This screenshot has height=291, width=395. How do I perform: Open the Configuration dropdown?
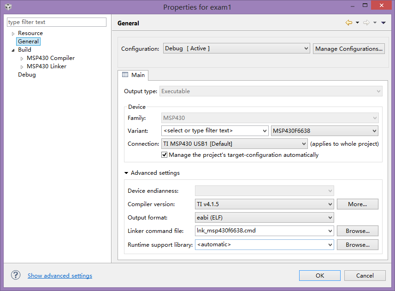point(236,48)
